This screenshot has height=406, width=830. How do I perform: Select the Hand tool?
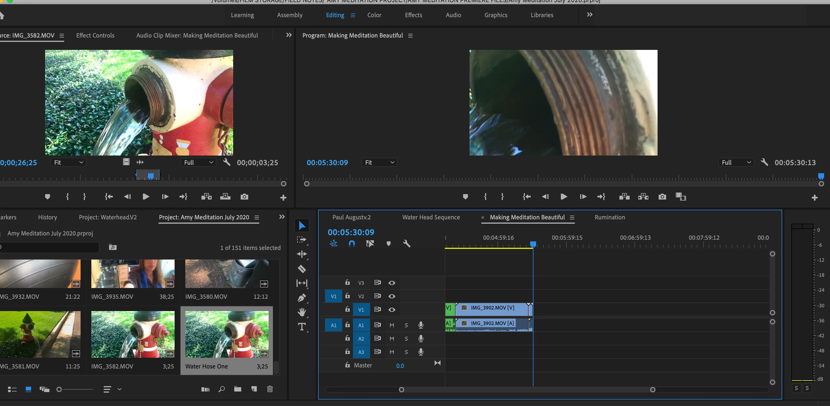coord(302,312)
